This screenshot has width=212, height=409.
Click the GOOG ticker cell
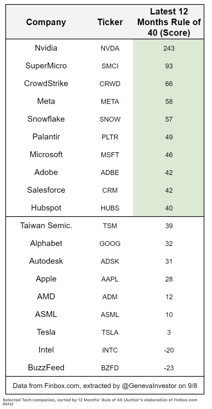coord(110,244)
